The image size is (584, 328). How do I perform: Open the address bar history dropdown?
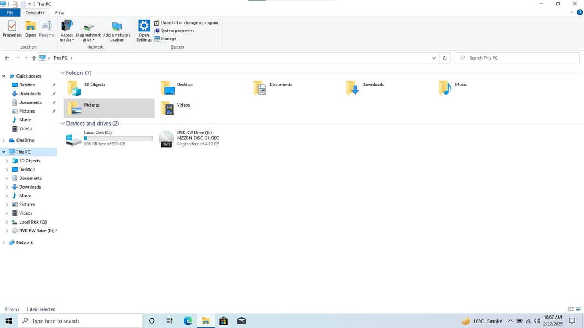(x=434, y=58)
